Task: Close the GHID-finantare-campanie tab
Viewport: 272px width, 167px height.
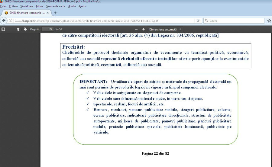Action: (47, 13)
